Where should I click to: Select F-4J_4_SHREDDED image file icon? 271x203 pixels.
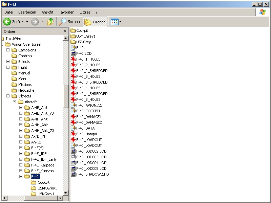click(73, 94)
